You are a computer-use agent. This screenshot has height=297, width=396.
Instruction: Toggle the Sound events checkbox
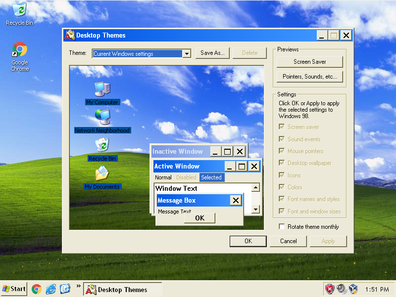[282, 139]
